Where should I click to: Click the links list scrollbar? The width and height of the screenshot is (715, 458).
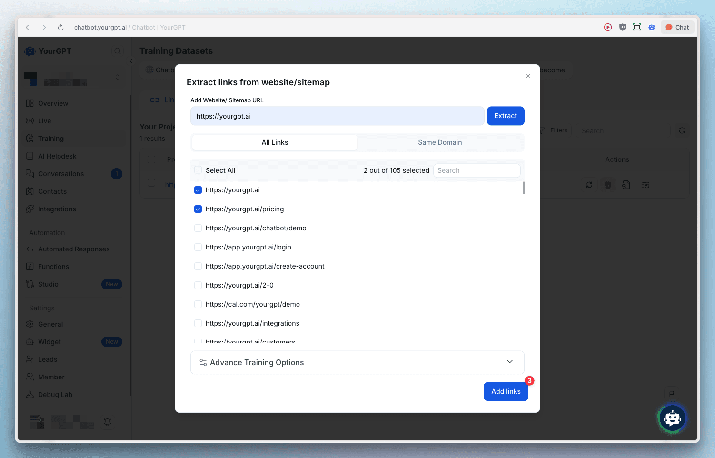pos(524,189)
